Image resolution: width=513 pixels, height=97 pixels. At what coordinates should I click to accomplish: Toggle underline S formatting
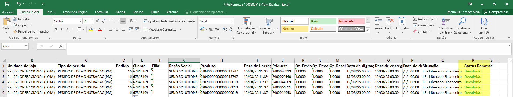[68, 29]
